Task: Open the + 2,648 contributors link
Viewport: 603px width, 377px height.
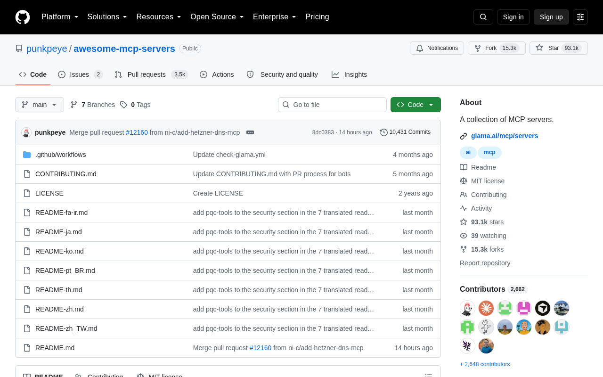Action: (485, 364)
